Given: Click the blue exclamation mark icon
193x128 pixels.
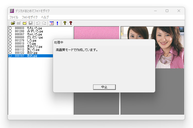Looking at the screenshot, I should pyautogui.click(x=57, y=23).
